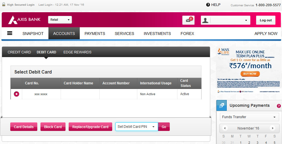Select day 4 in the calendar
The image size is (282, 144).
point(266,142)
